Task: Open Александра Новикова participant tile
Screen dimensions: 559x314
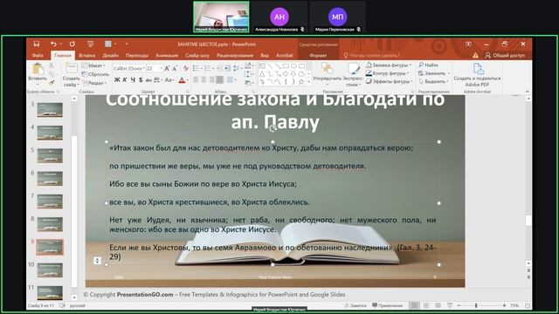Action: tap(279, 17)
